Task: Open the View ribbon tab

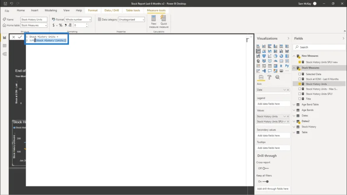Action: (x=66, y=10)
